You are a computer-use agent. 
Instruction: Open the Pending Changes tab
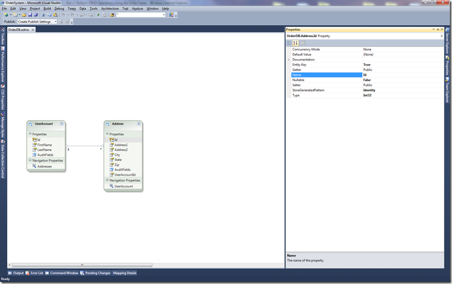95,273
